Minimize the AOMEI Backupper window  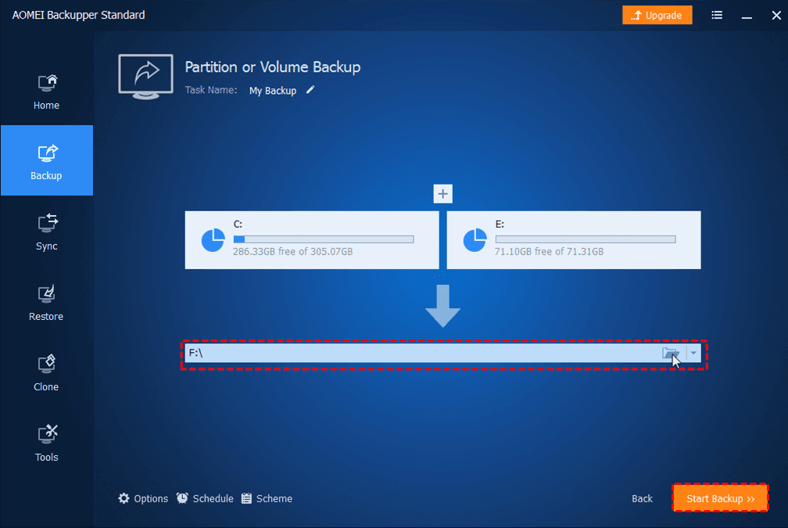[747, 16]
